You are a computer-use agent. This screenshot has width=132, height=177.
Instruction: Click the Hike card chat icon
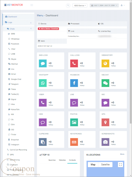[x=43, y=122]
